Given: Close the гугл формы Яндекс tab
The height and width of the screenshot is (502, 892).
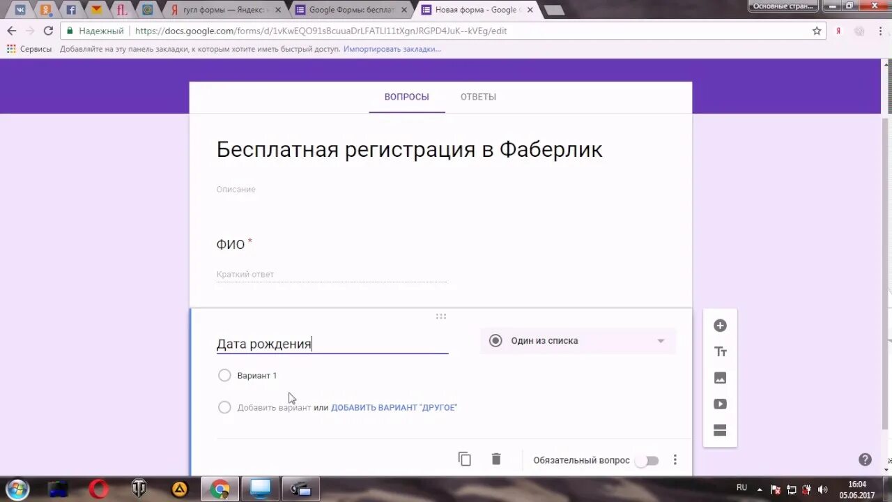Looking at the screenshot, I should pyautogui.click(x=278, y=10).
